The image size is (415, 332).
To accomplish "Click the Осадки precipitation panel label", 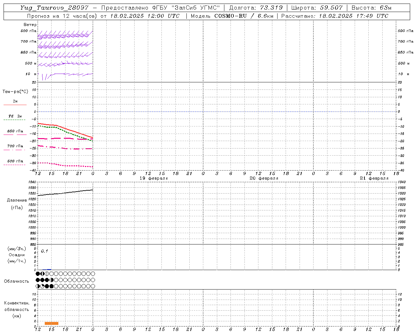I will pyautogui.click(x=17, y=255).
